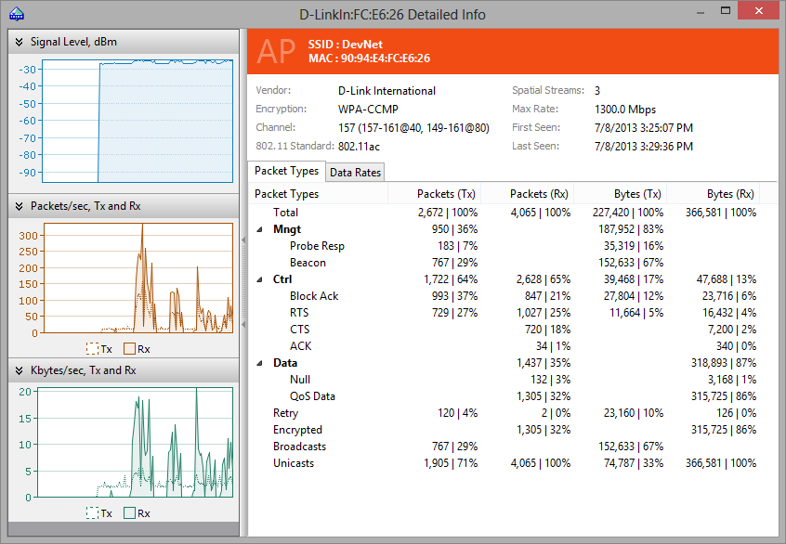Image resolution: width=786 pixels, height=544 pixels.
Task: Collapse the Ctrl tree node
Action: point(259,279)
